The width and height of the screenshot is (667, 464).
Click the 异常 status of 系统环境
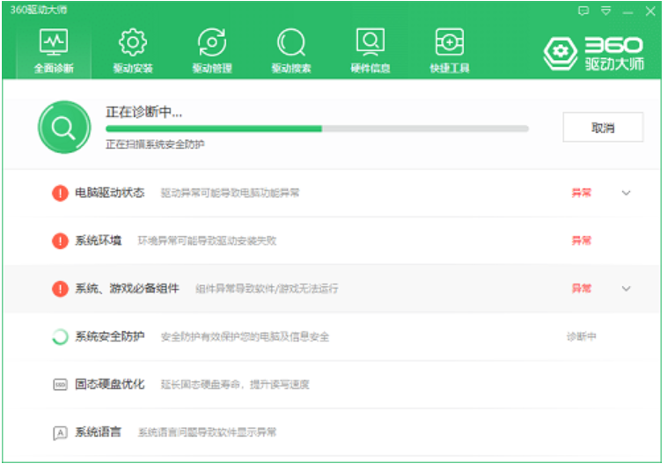coord(581,240)
